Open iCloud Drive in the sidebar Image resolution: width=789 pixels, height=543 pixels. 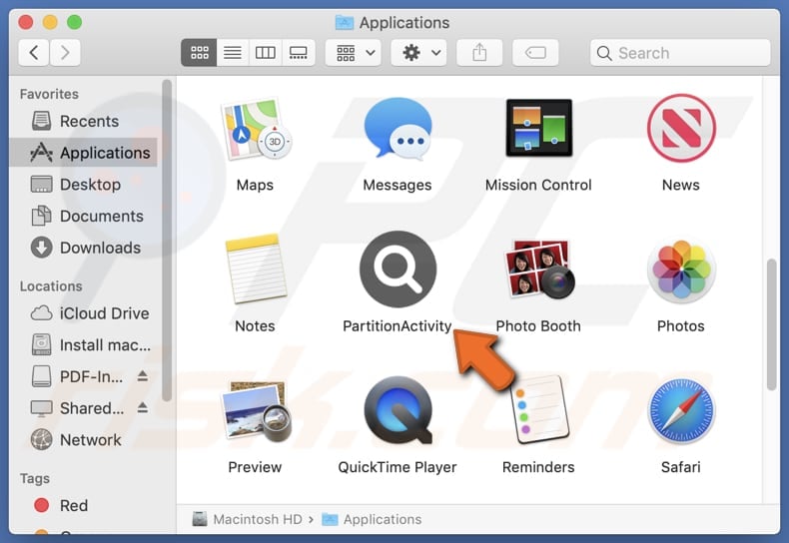[84, 313]
